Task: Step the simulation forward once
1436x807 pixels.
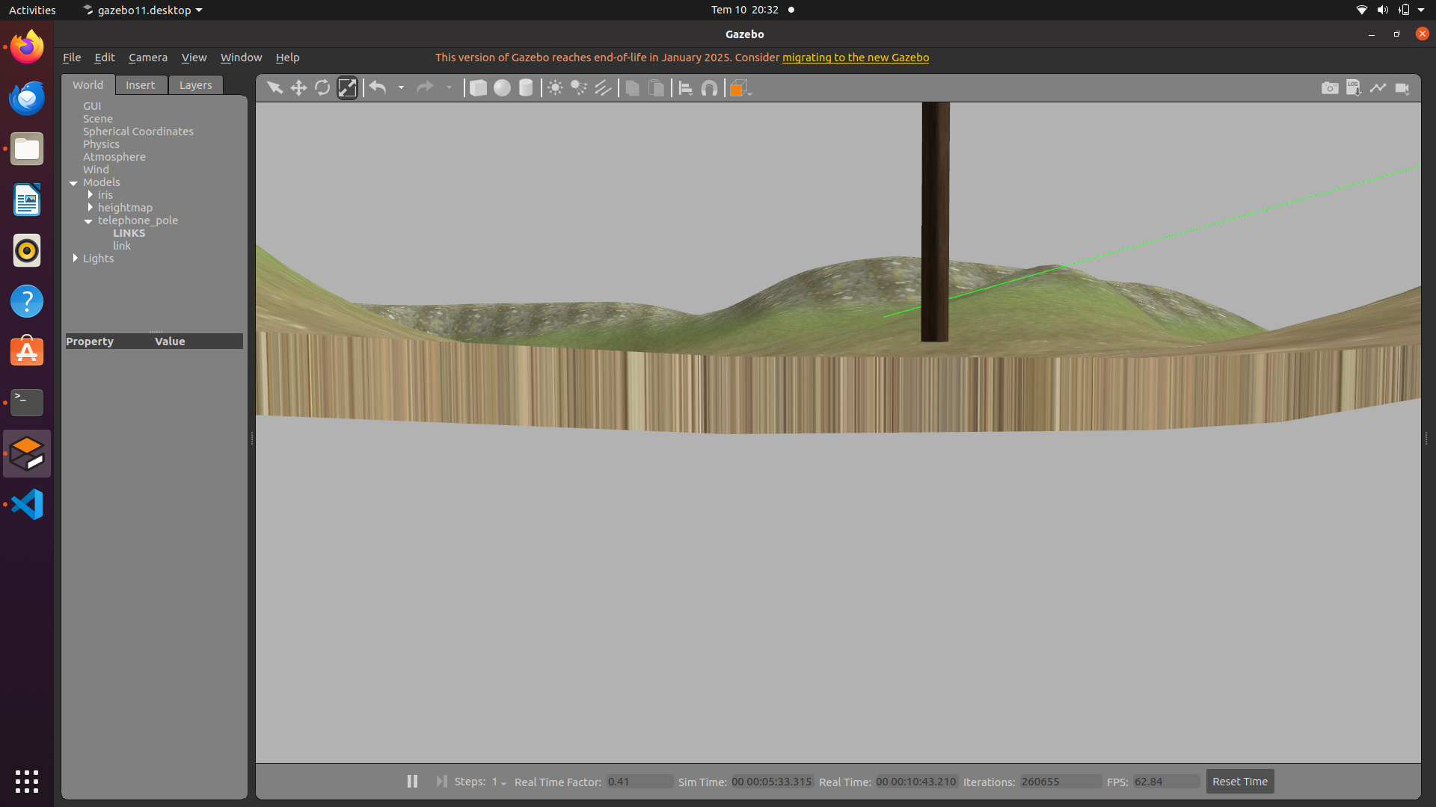Action: point(441,781)
